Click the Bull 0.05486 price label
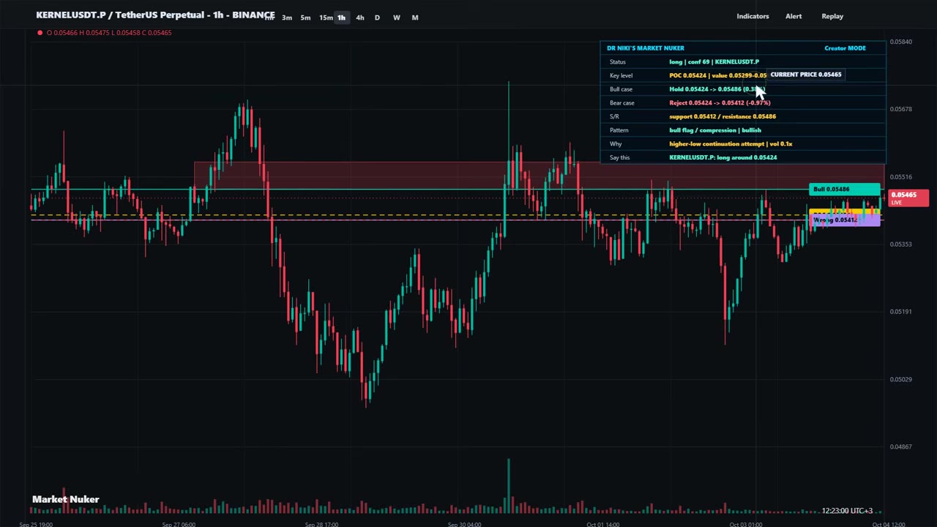Image resolution: width=937 pixels, height=527 pixels. 844,190
